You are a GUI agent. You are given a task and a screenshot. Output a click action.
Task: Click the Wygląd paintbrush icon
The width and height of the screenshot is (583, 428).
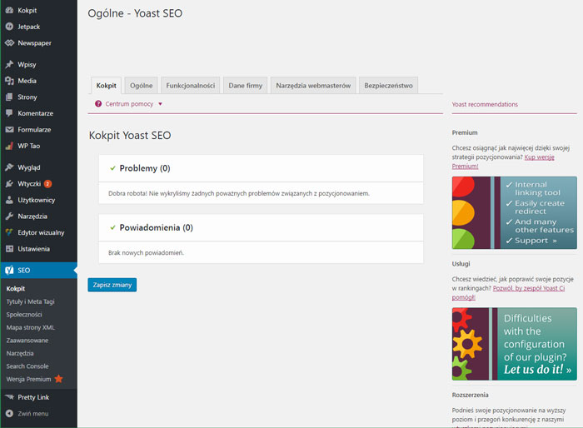pyautogui.click(x=9, y=167)
